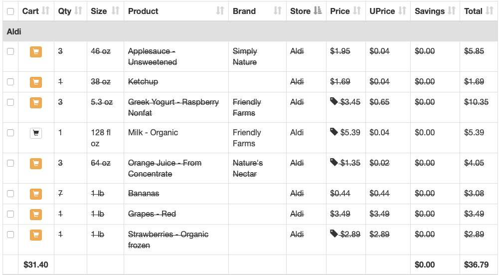Add Milk - Organic to cart
The width and height of the screenshot is (500, 275).
point(36,133)
